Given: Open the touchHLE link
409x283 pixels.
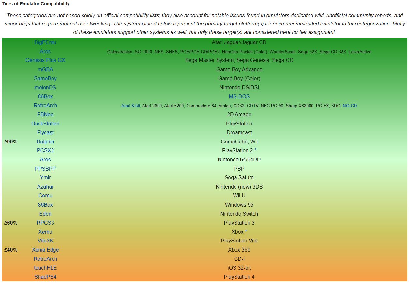Looking at the screenshot, I should (45, 268).
